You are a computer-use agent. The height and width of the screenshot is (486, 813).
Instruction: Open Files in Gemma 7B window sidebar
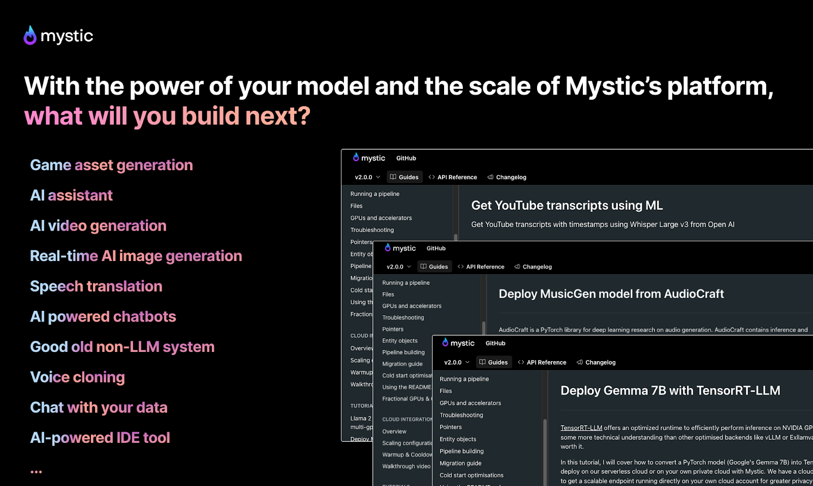446,391
